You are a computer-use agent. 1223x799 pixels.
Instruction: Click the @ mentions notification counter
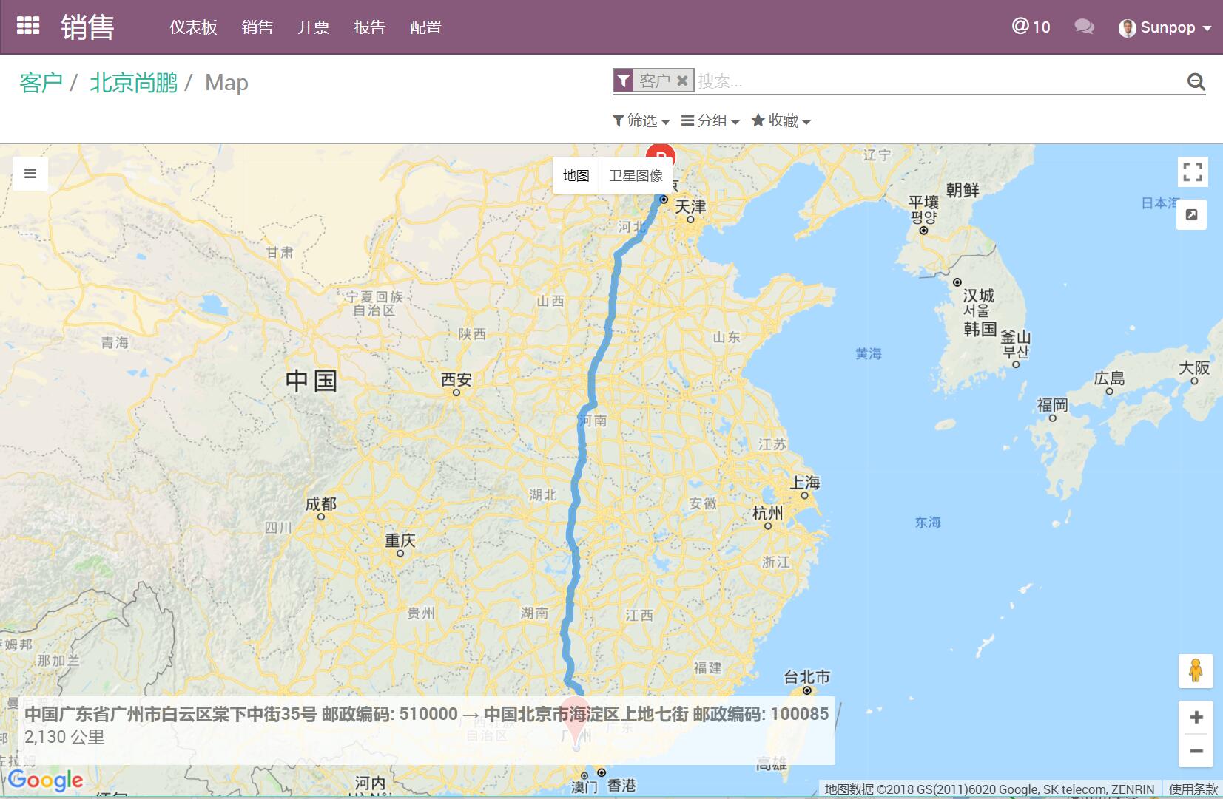[x=1031, y=27]
